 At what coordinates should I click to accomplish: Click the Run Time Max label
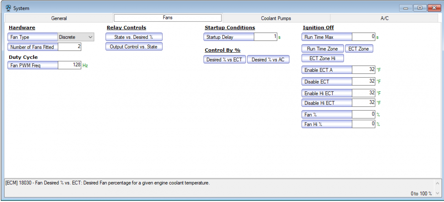pyautogui.click(x=327, y=37)
